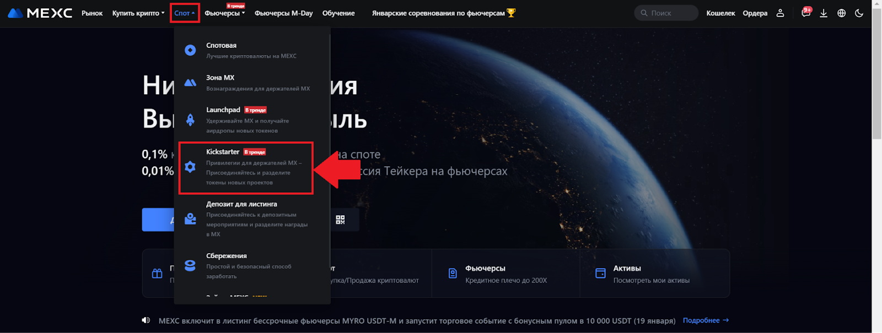Viewport: 882px width, 333px height.
Task: Open the Ордера menu
Action: pyautogui.click(x=755, y=13)
